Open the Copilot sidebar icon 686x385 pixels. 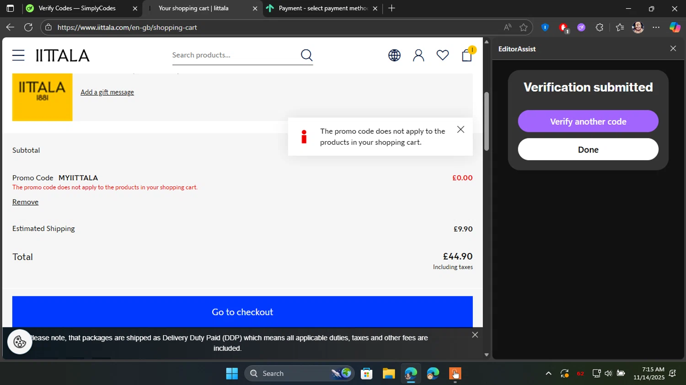pos(675,27)
